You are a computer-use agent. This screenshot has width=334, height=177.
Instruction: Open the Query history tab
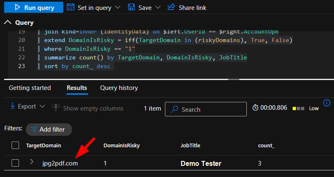[119, 88]
